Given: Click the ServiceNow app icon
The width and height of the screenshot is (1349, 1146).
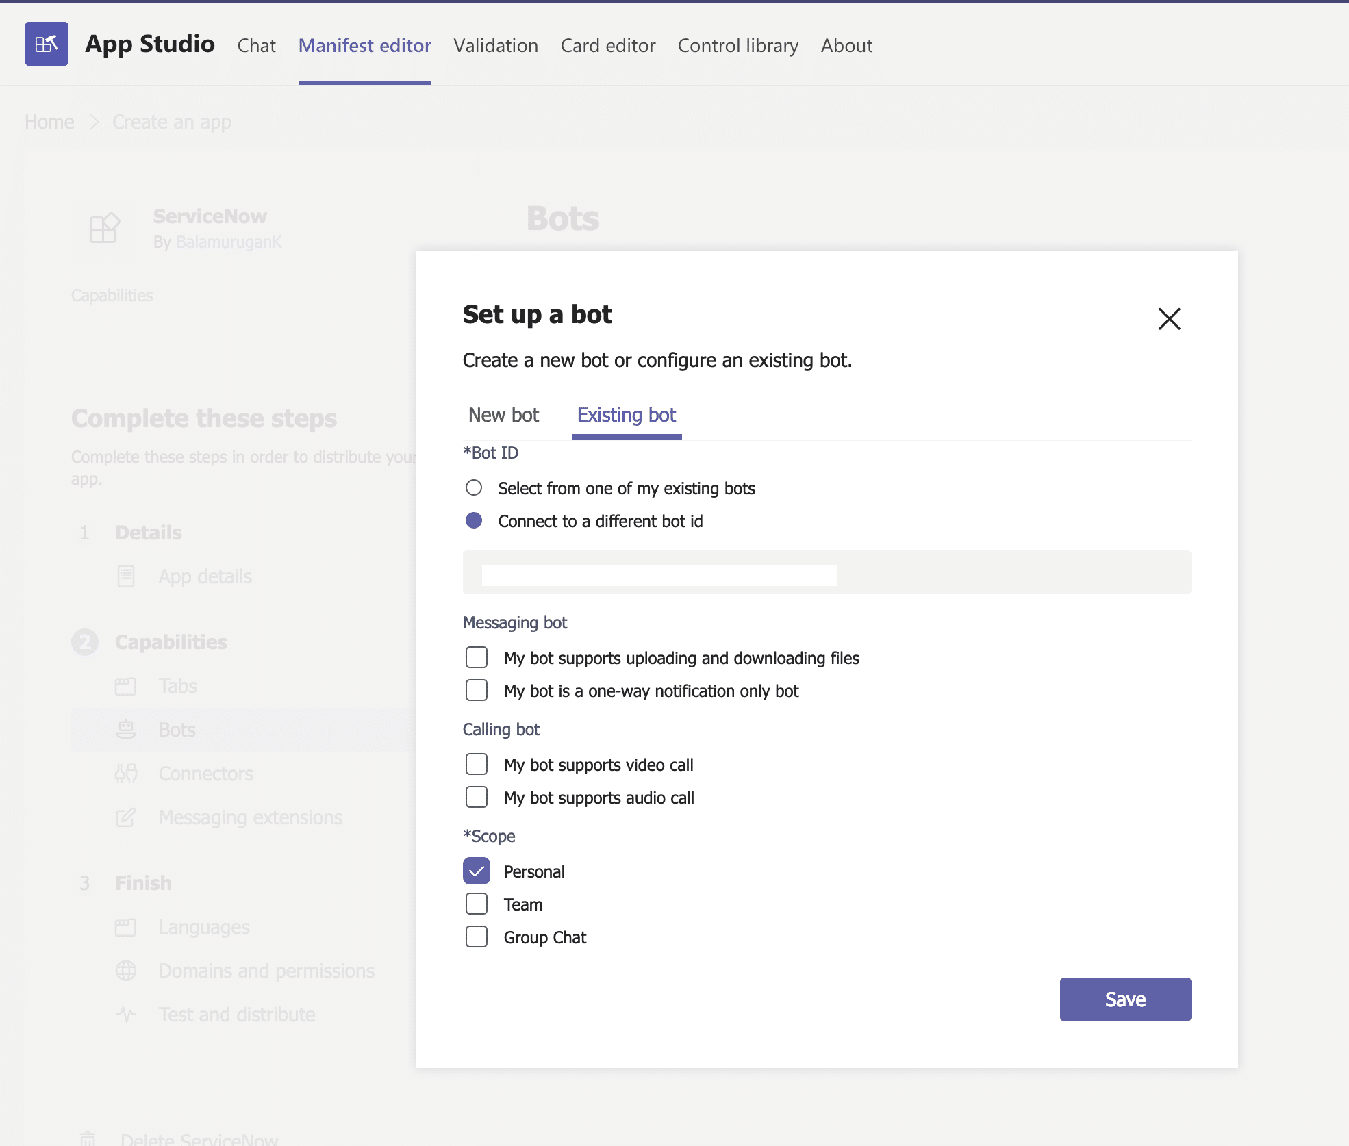Looking at the screenshot, I should [105, 228].
